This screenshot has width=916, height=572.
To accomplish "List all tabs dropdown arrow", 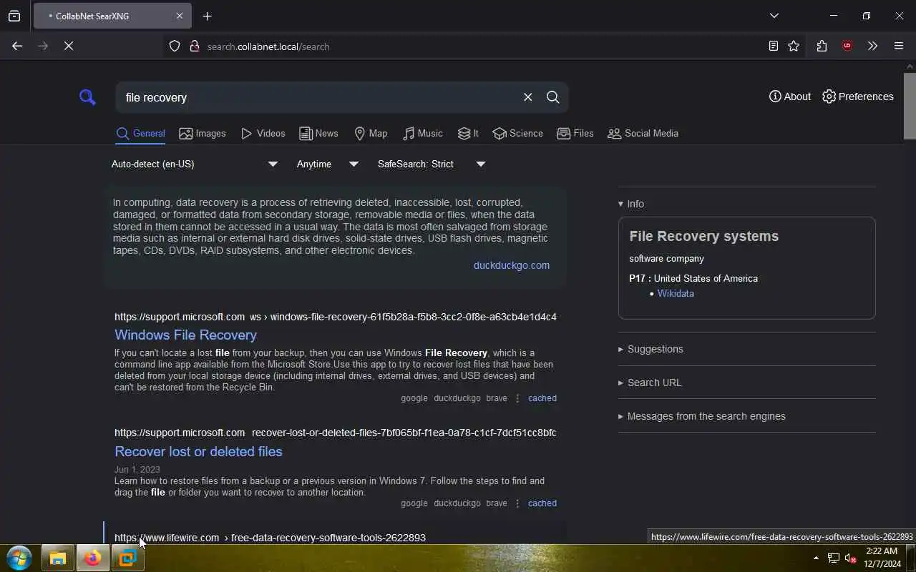I will pos(774,16).
